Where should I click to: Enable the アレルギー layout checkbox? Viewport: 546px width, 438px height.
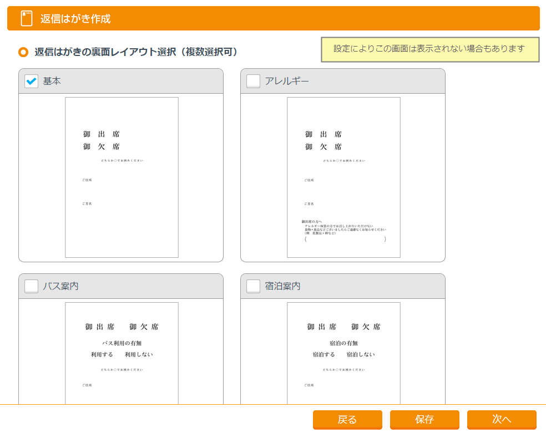point(253,82)
